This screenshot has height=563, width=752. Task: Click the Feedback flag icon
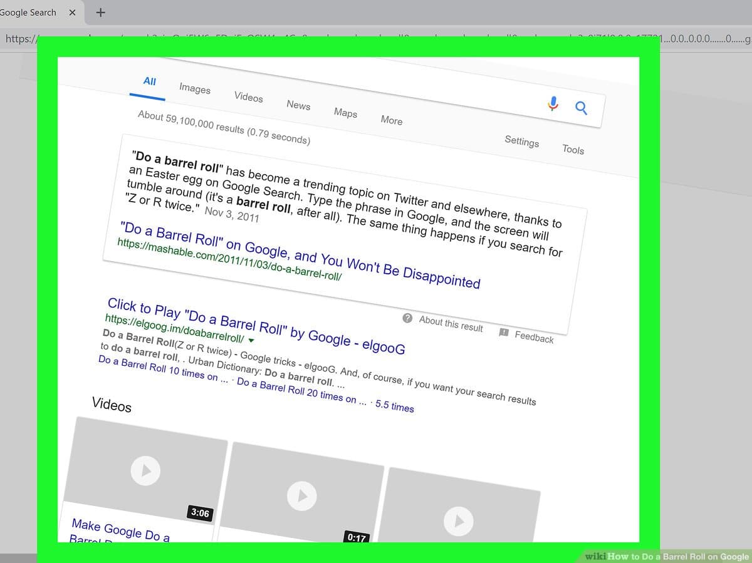(504, 332)
